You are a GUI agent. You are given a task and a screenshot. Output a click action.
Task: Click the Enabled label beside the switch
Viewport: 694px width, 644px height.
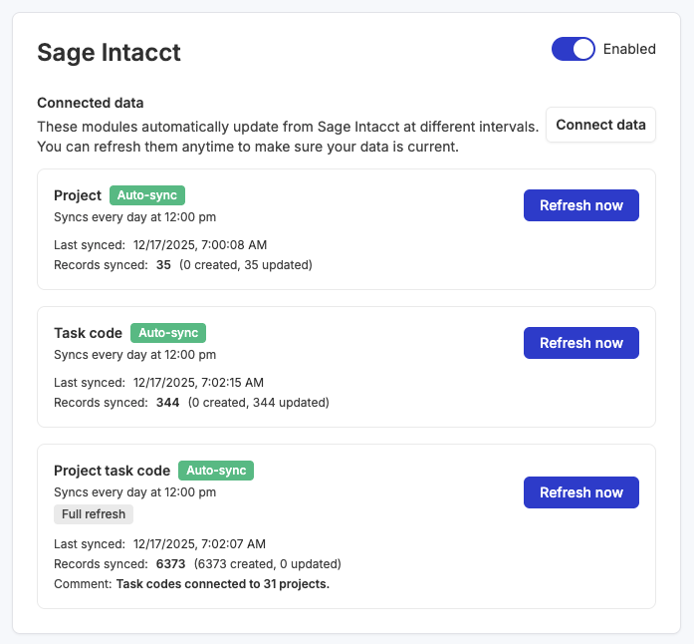629,49
